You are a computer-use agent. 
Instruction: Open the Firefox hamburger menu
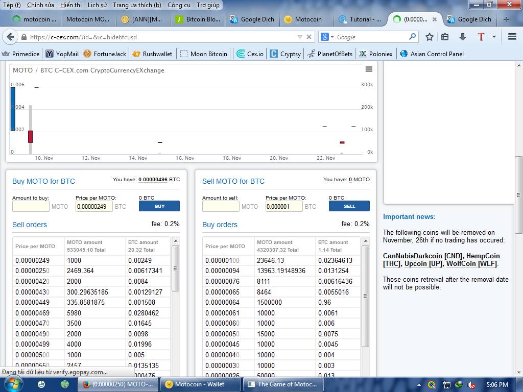point(512,37)
